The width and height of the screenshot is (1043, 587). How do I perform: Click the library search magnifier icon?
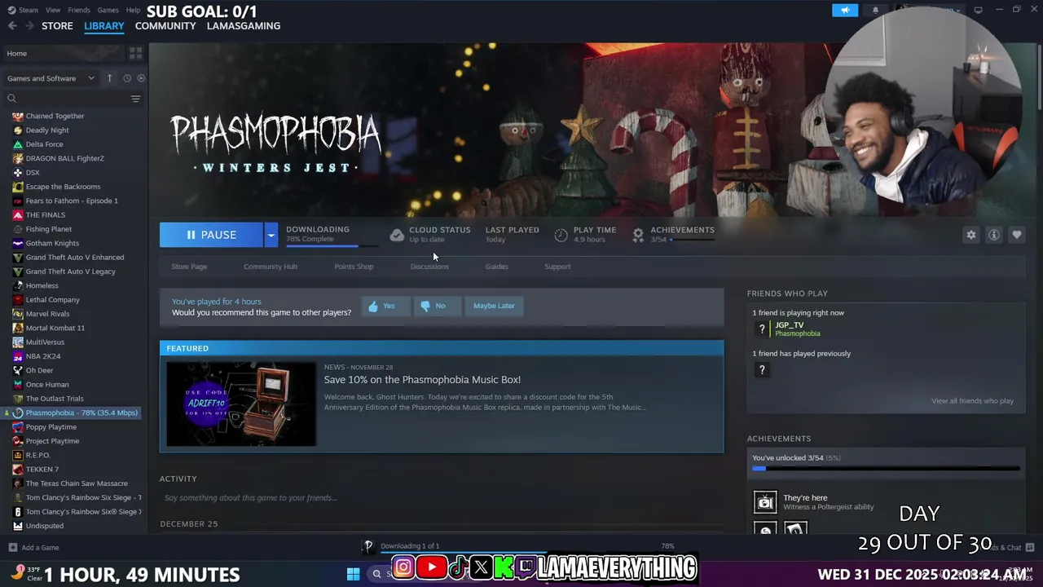[11, 99]
